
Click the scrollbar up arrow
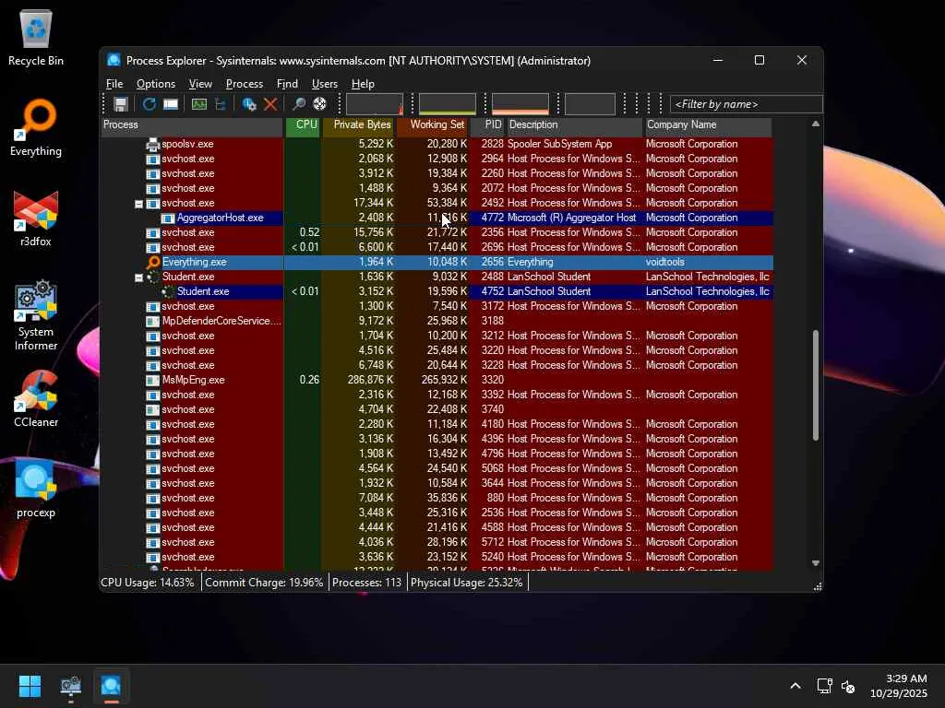pos(816,124)
